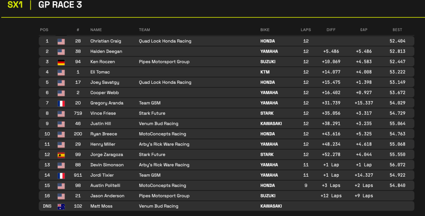Viewport: 425px width, 216px height.
Task: Click the US flag next to Eli Tomac
Action: click(61, 72)
